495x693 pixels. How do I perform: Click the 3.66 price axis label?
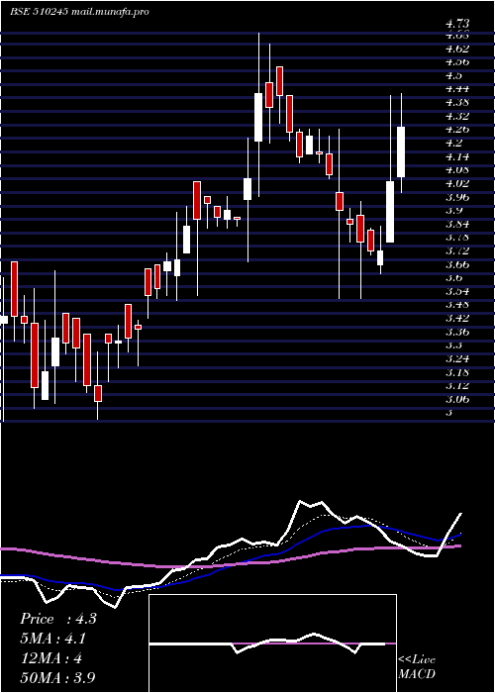click(x=457, y=264)
